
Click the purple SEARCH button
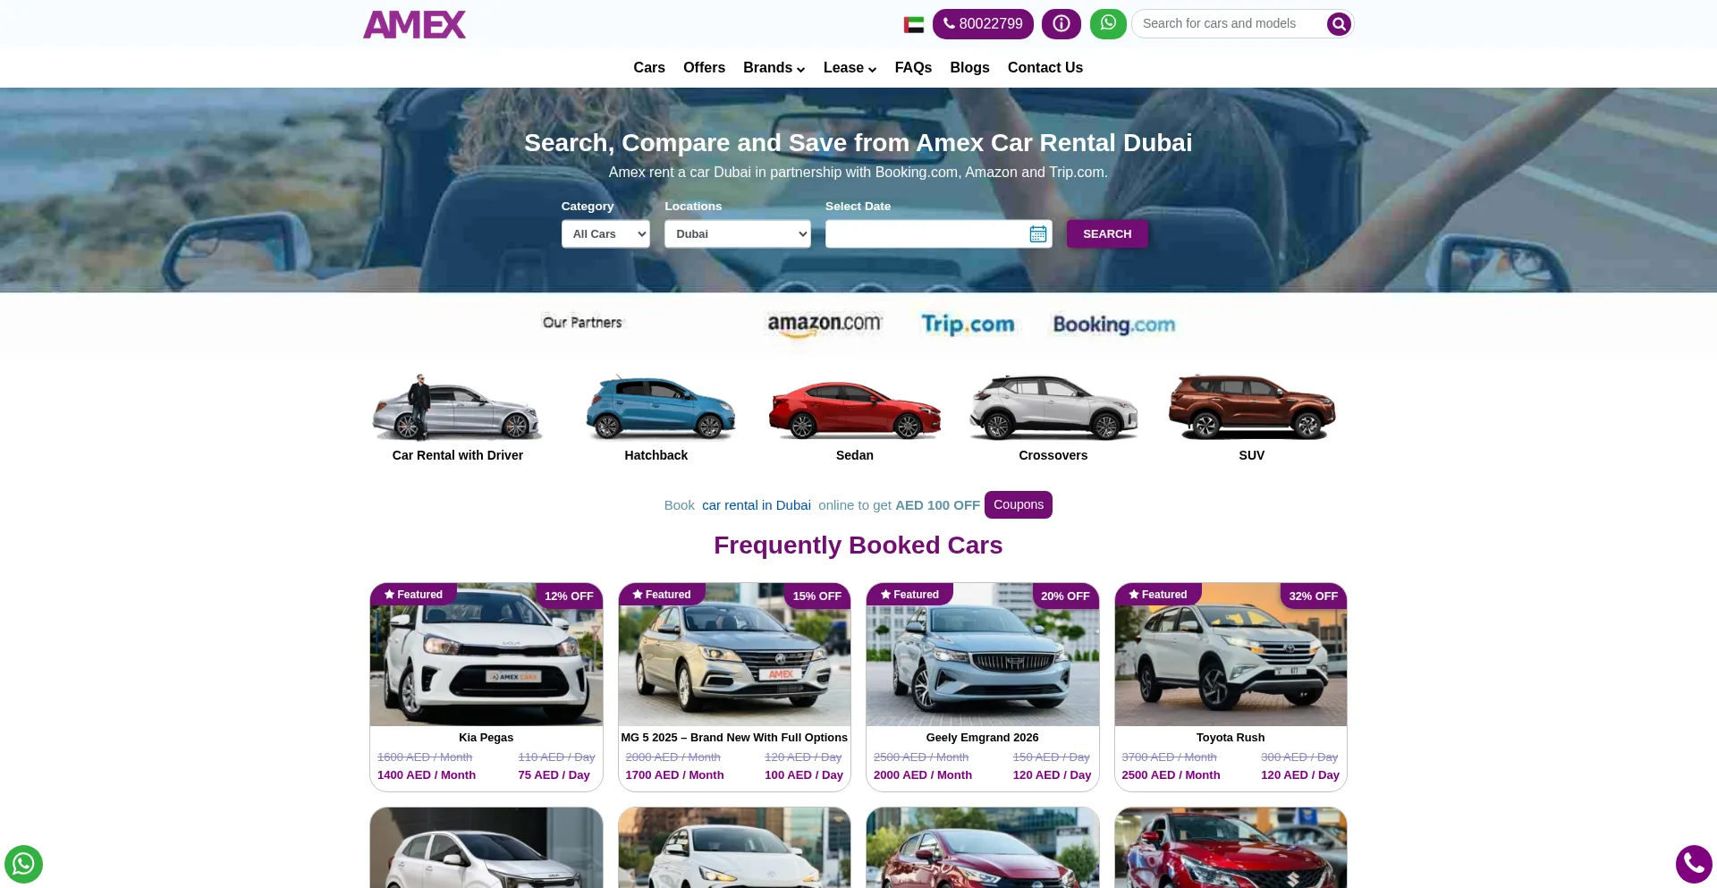pyautogui.click(x=1107, y=234)
